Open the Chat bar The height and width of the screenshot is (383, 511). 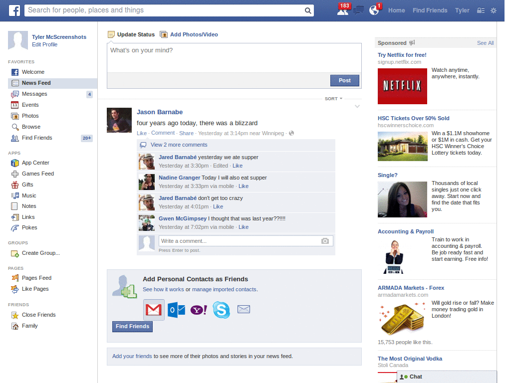pos(447,377)
